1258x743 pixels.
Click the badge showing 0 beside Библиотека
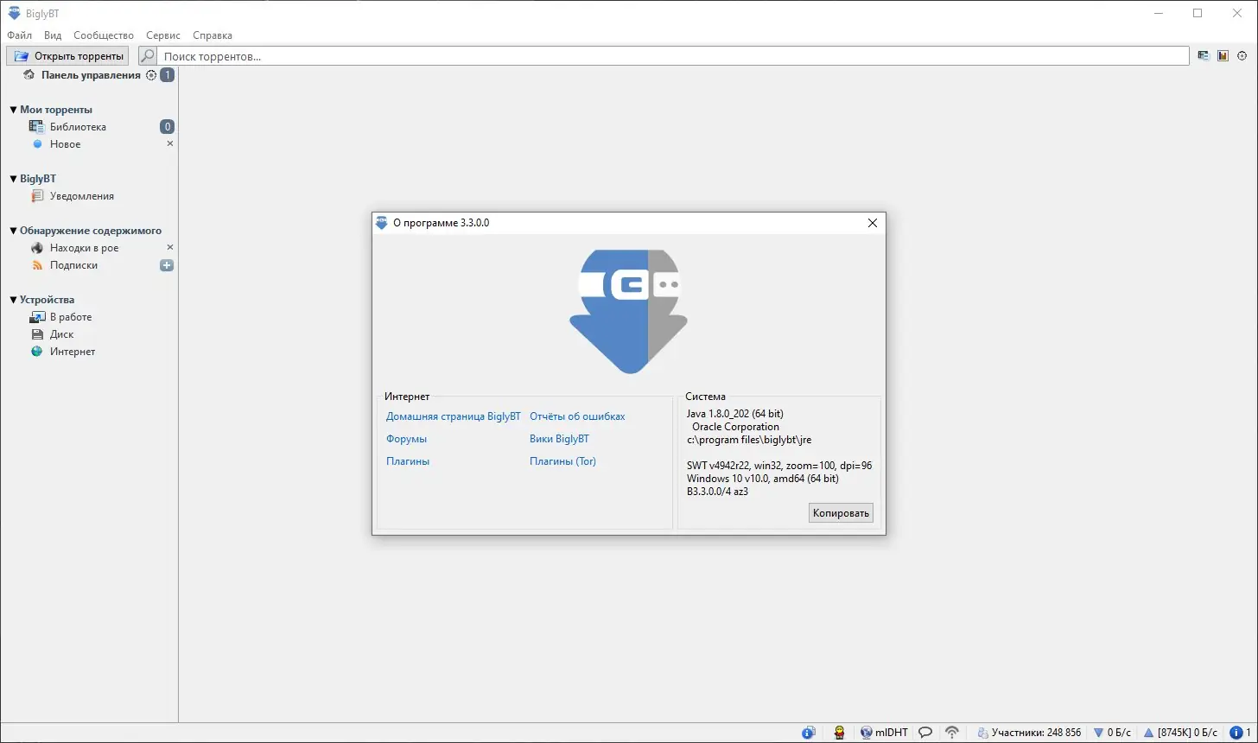(x=168, y=127)
